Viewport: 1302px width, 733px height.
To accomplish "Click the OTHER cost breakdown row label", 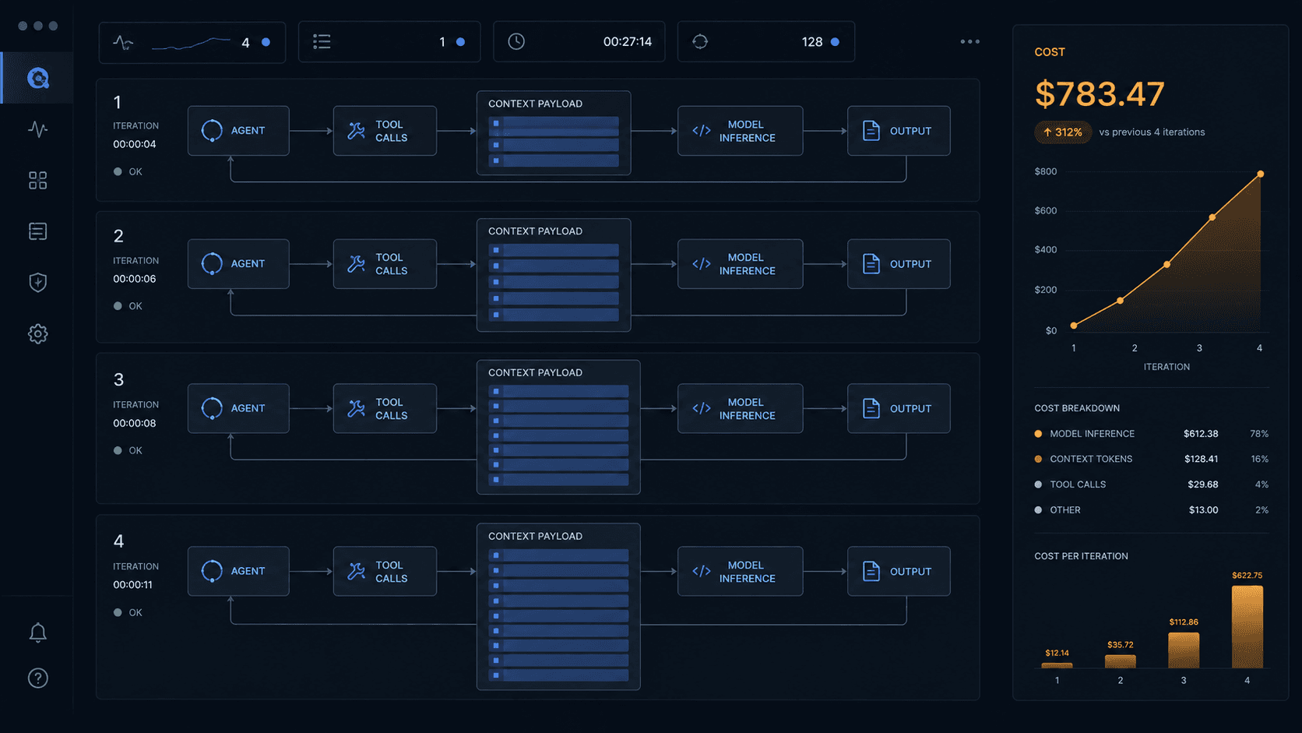I will point(1065,510).
